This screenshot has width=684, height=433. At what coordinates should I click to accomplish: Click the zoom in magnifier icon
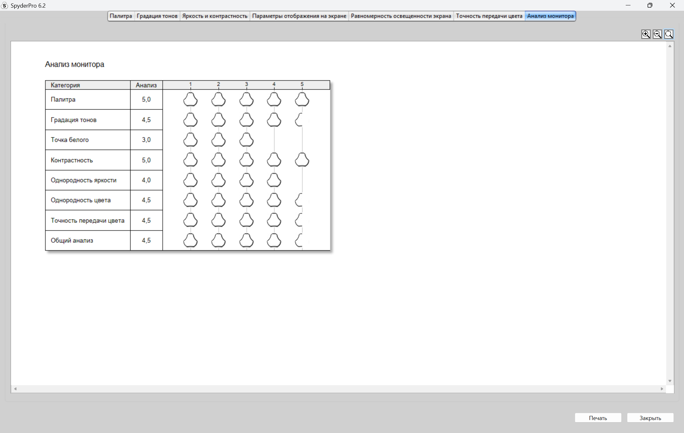point(646,34)
